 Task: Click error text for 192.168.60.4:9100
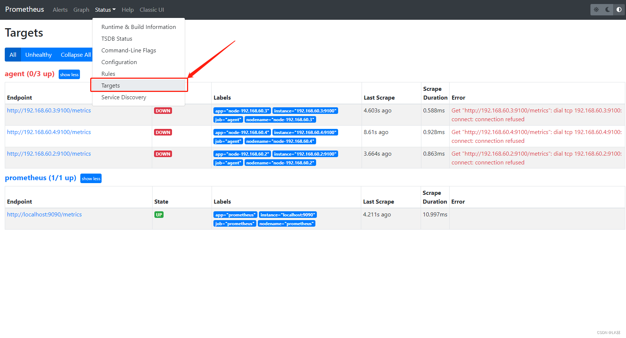537,137
